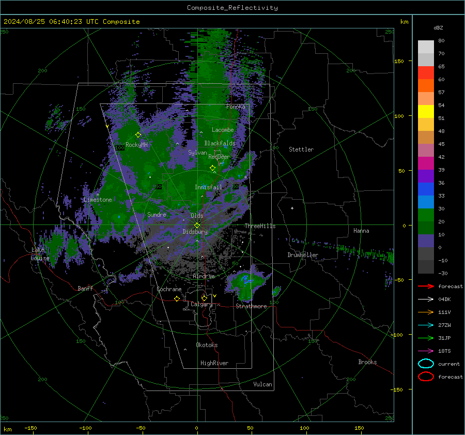Click the 04DK legend label
The image size is (465, 435).
click(x=444, y=299)
